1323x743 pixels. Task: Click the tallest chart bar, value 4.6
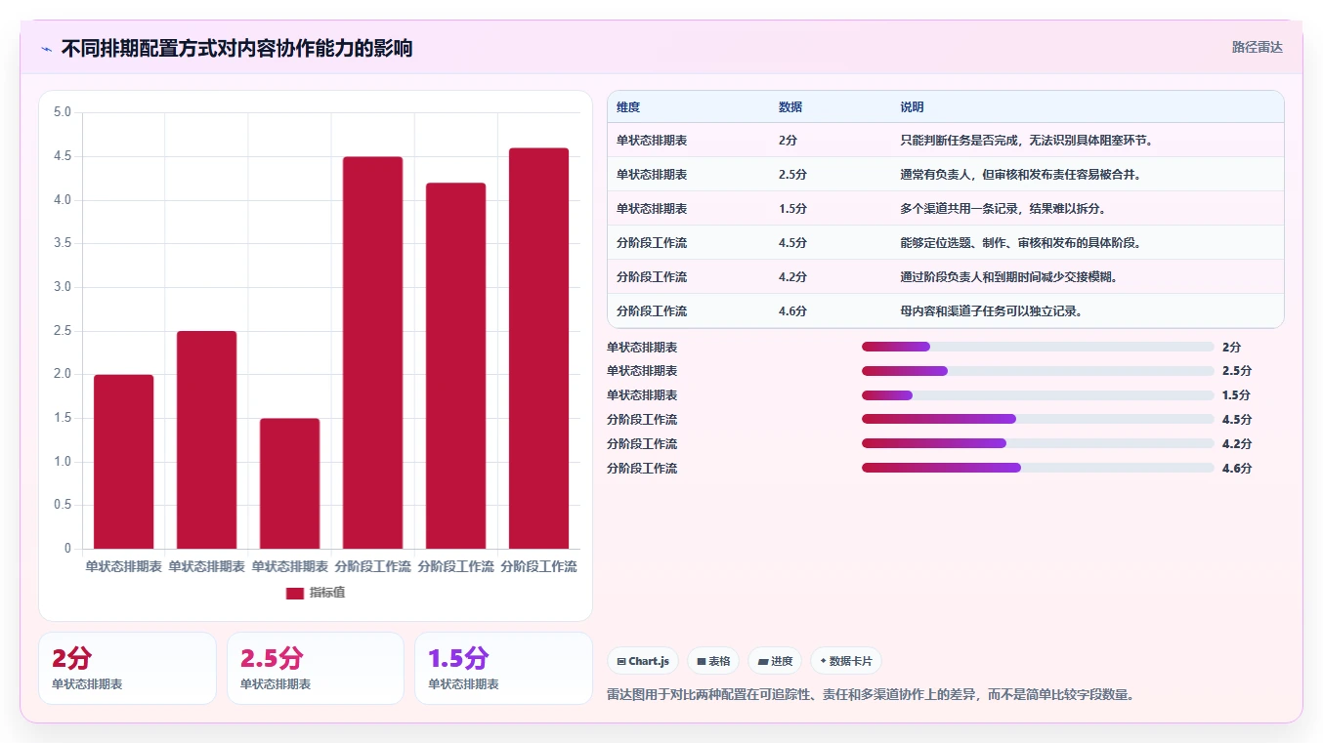[x=538, y=349]
